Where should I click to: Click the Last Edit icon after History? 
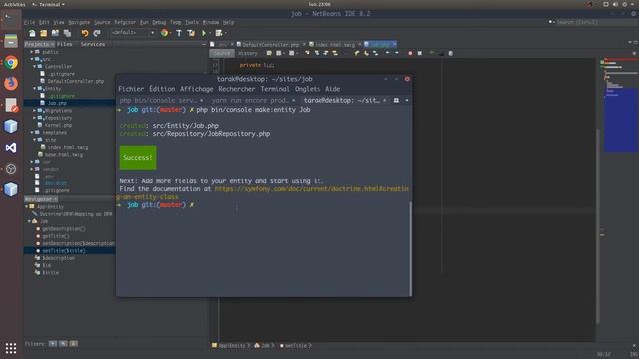coord(269,53)
